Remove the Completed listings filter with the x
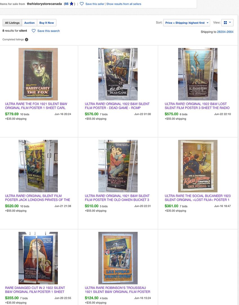This screenshot has height=305, width=239. pos(26,40)
